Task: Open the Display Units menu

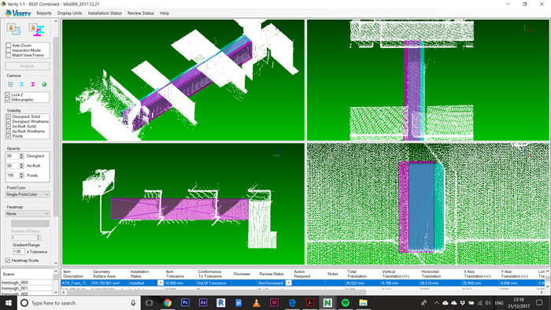Action: pos(69,13)
